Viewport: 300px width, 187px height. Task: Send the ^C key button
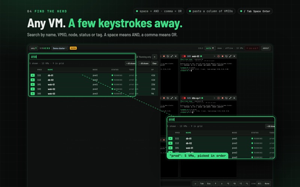point(228,184)
